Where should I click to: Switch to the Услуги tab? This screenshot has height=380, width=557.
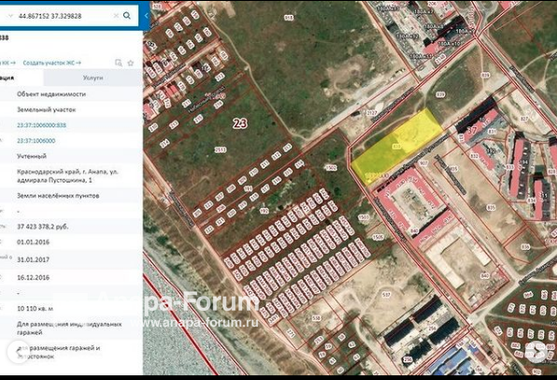coord(93,78)
